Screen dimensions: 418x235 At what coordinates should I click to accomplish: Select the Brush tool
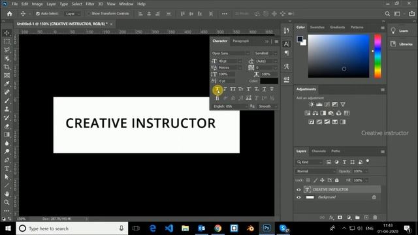pos(7,101)
